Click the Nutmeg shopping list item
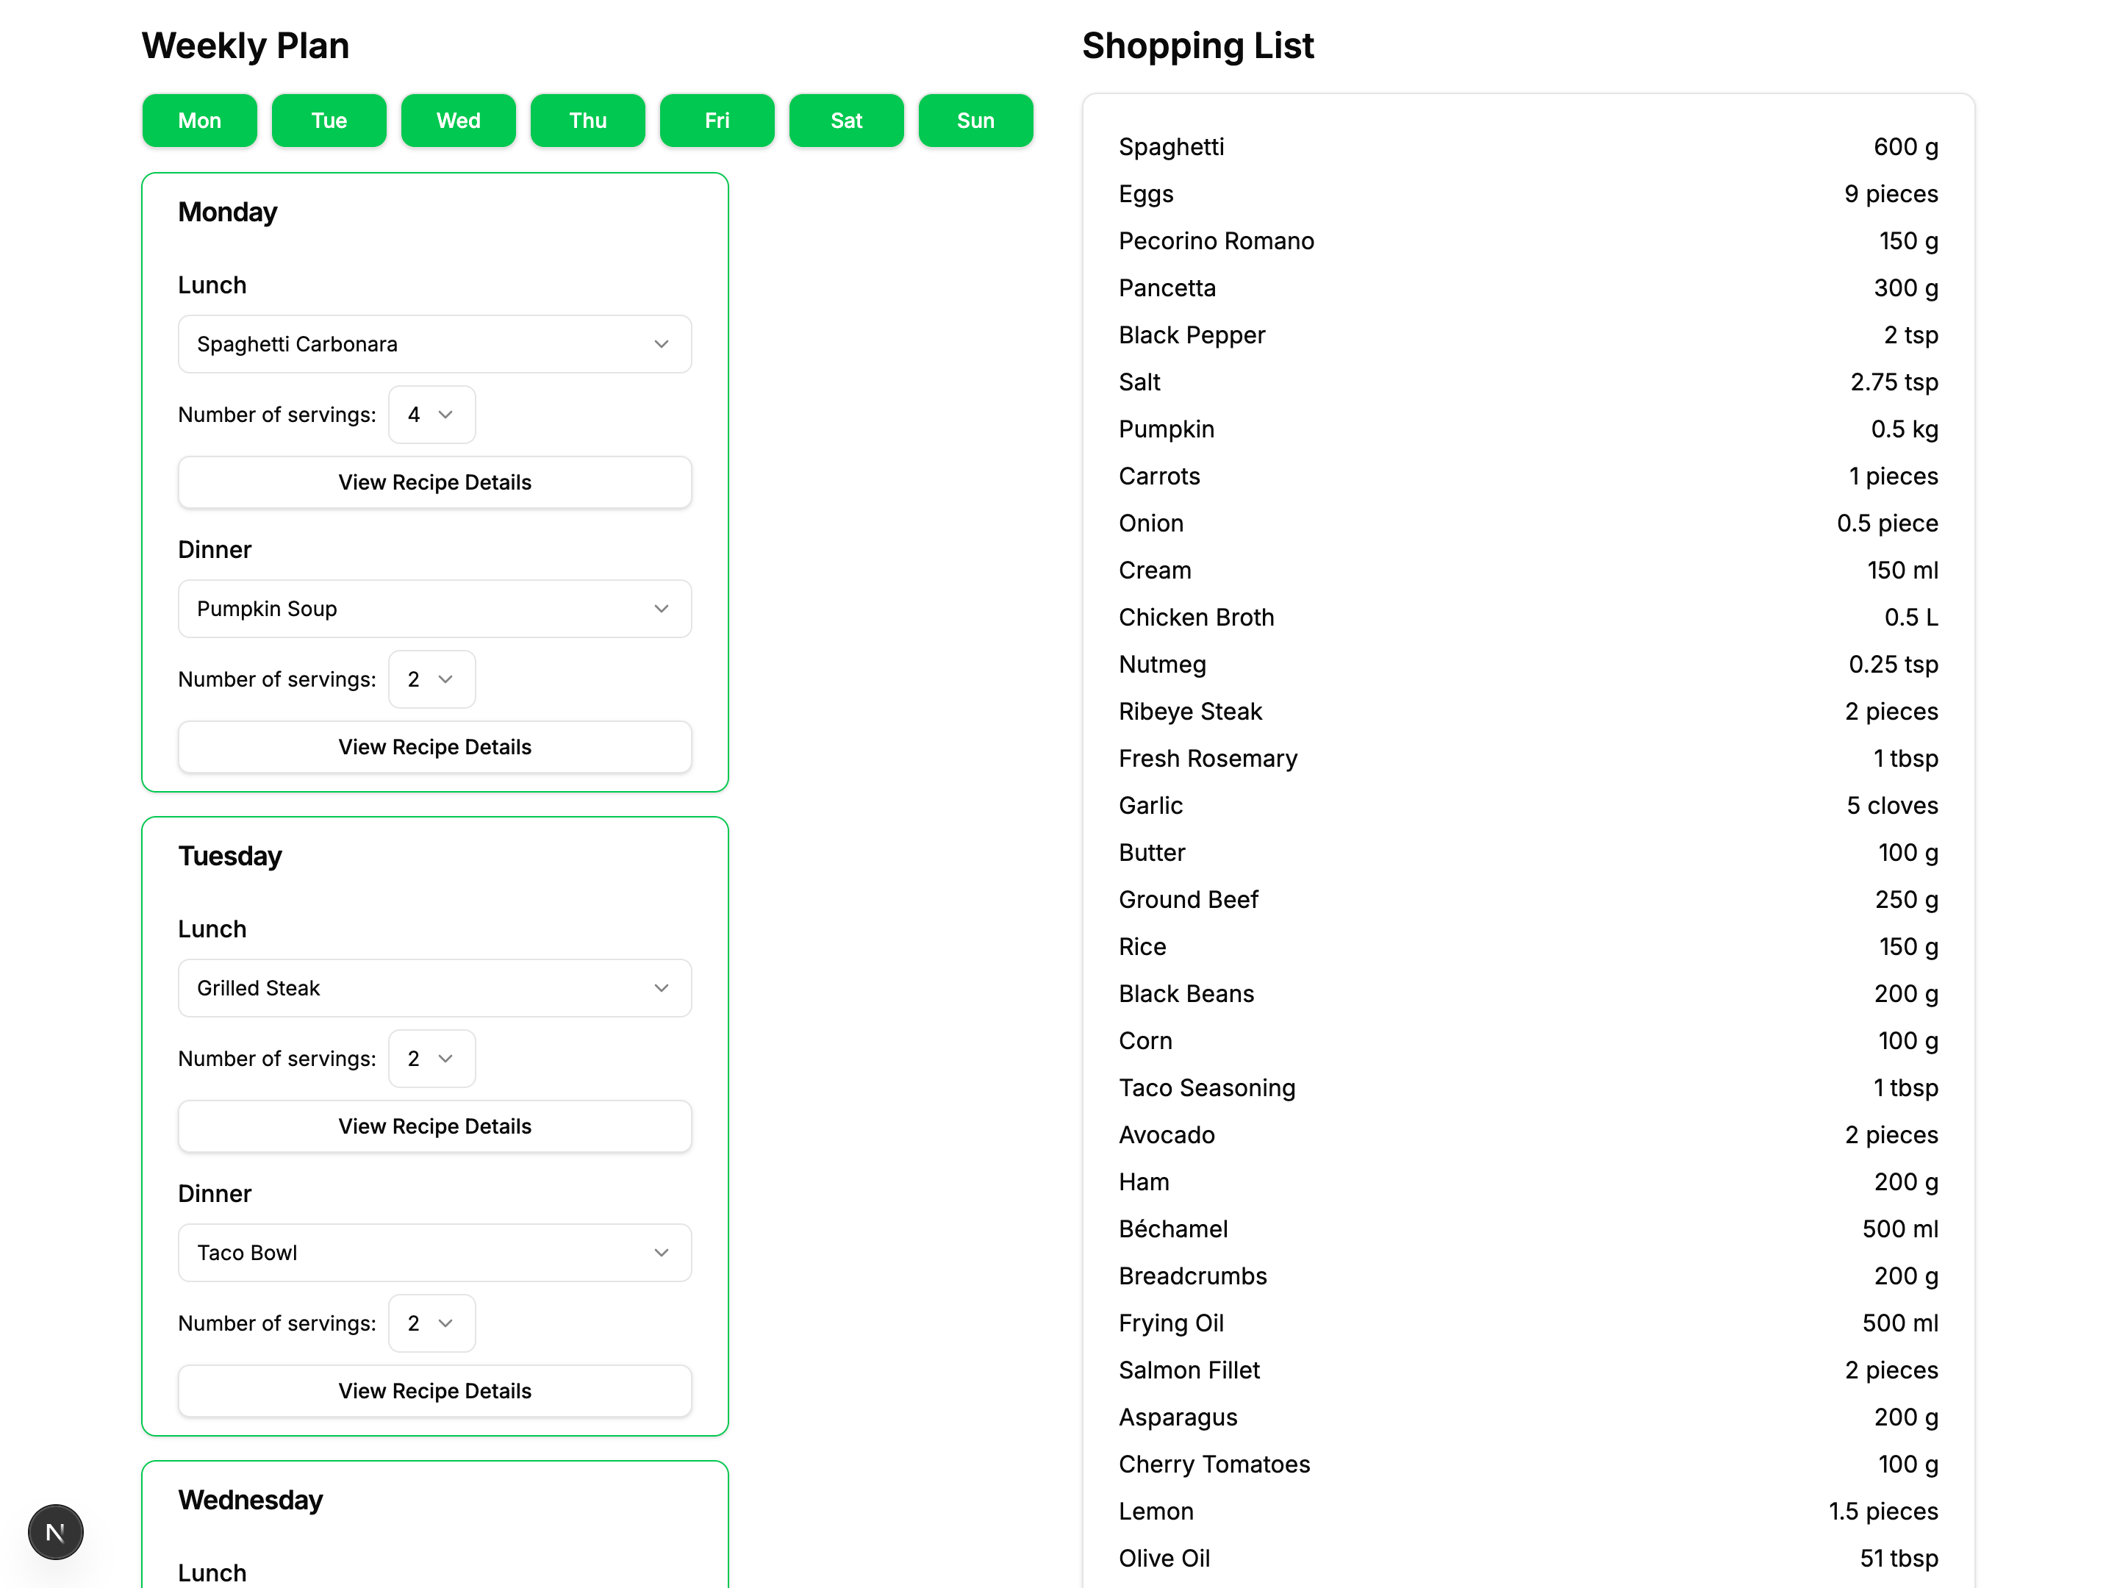The height and width of the screenshot is (1588, 2117). pyautogui.click(x=1527, y=665)
